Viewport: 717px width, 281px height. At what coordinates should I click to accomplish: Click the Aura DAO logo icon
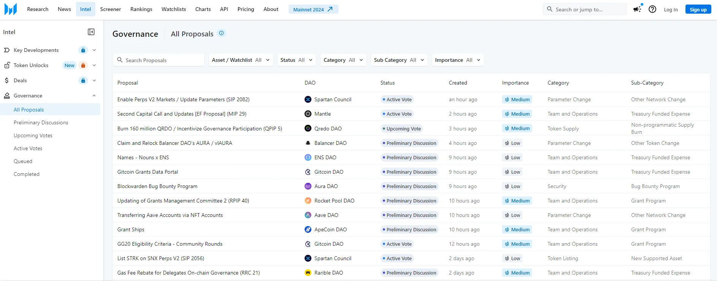point(308,186)
